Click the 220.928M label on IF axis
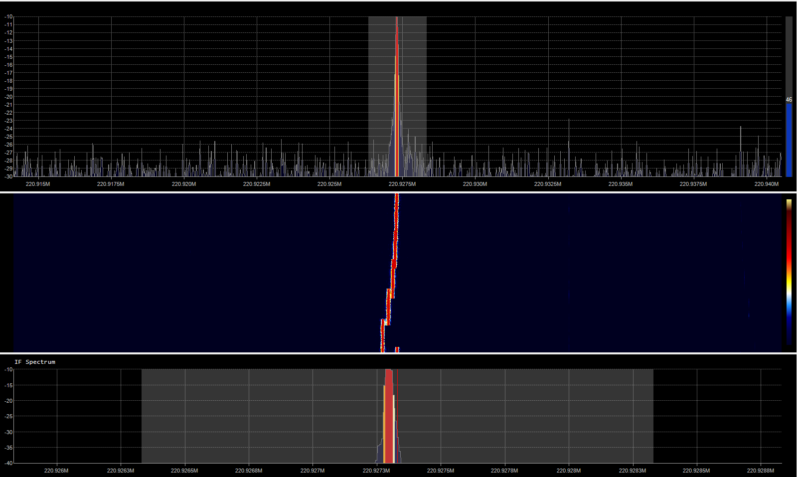 pos(569,471)
